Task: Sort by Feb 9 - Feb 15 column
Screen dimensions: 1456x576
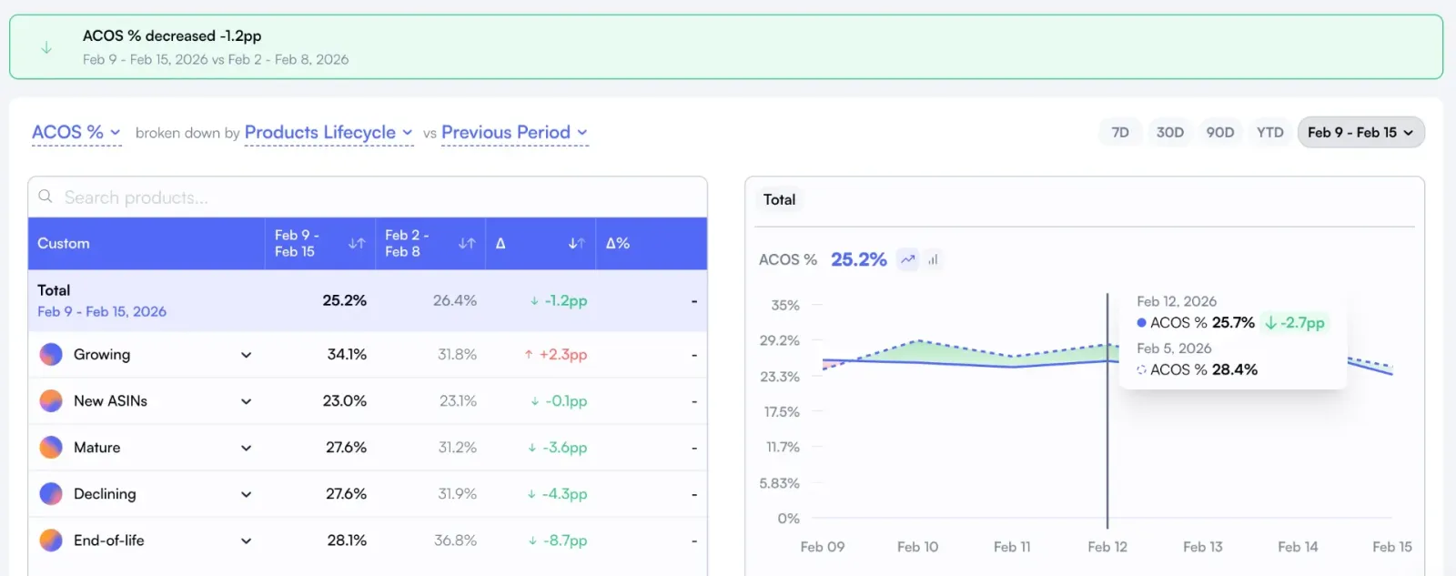Action: (x=357, y=243)
